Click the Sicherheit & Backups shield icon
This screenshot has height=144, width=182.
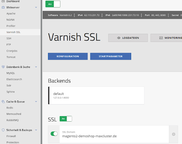tap(3, 130)
